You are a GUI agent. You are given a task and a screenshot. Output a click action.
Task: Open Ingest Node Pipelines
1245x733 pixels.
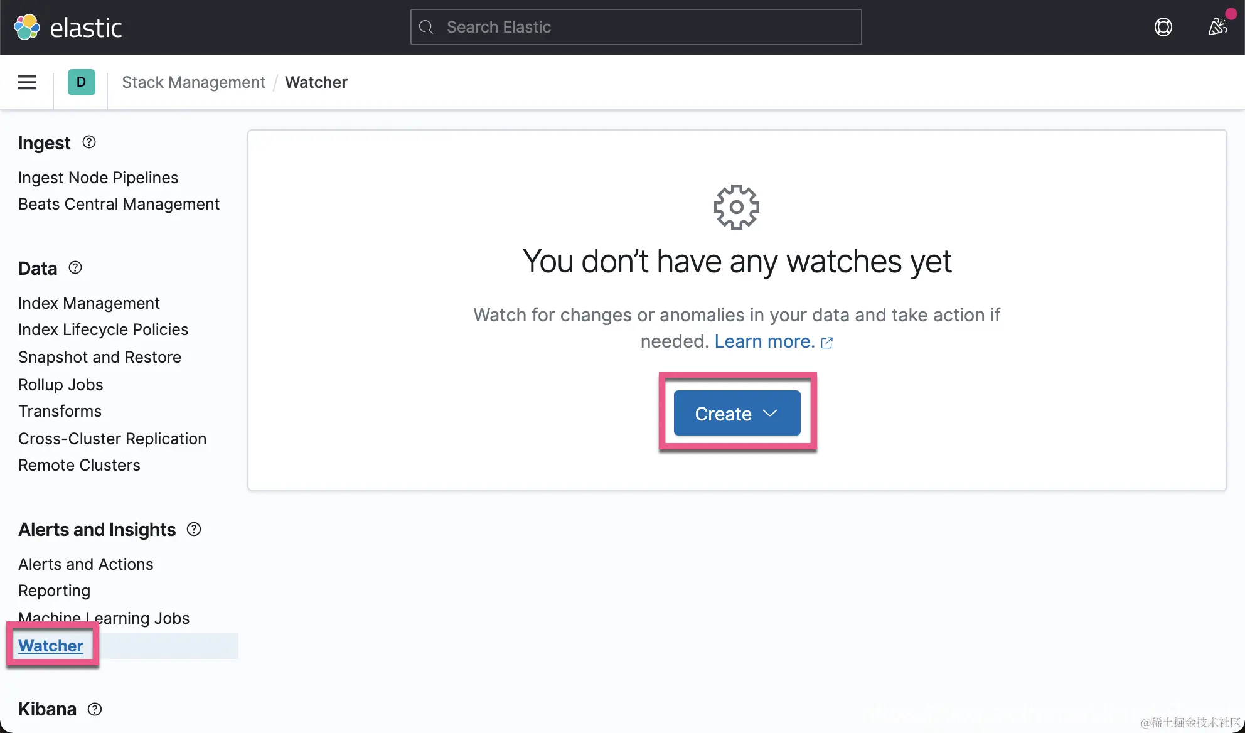pyautogui.click(x=98, y=178)
